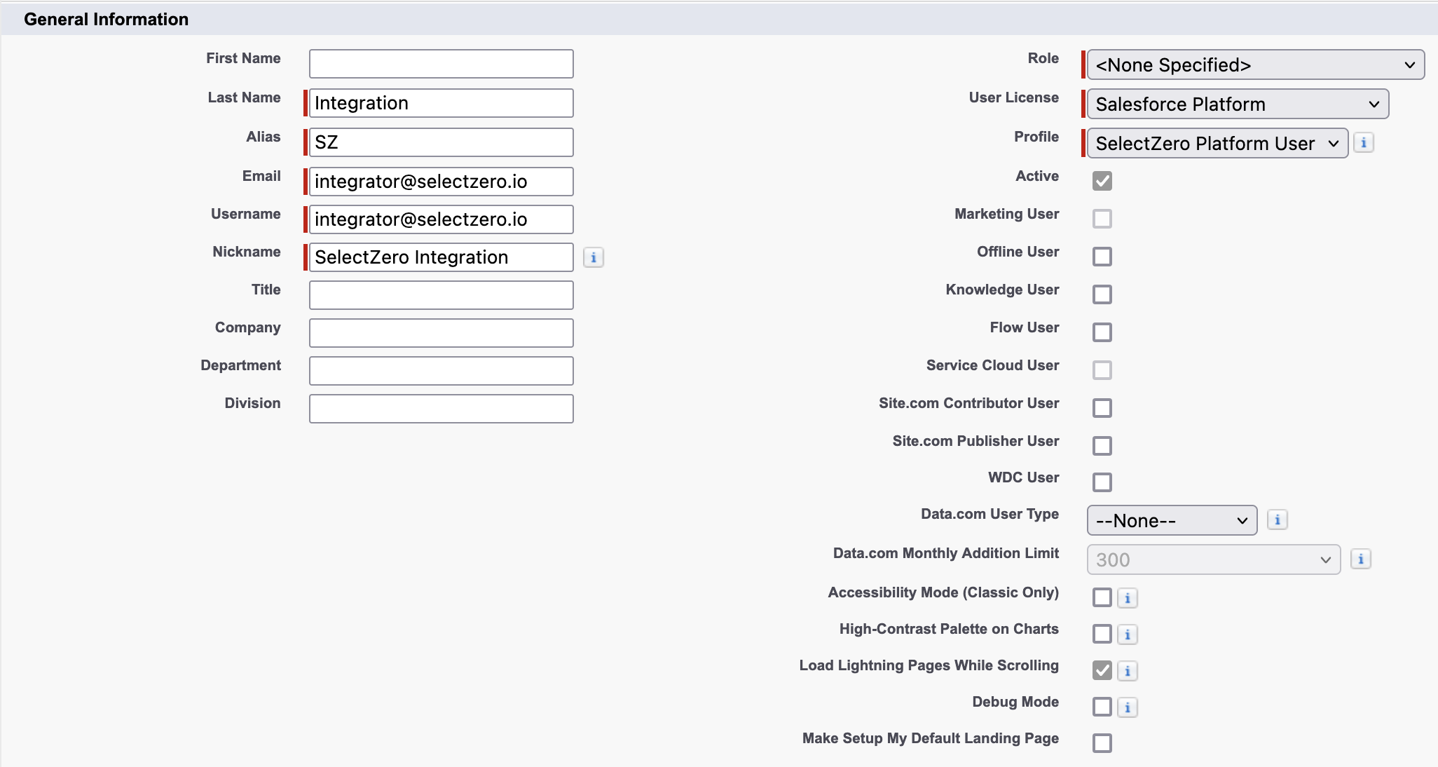The height and width of the screenshot is (767, 1438).
Task: Enable the Flow User checkbox
Action: (x=1102, y=332)
